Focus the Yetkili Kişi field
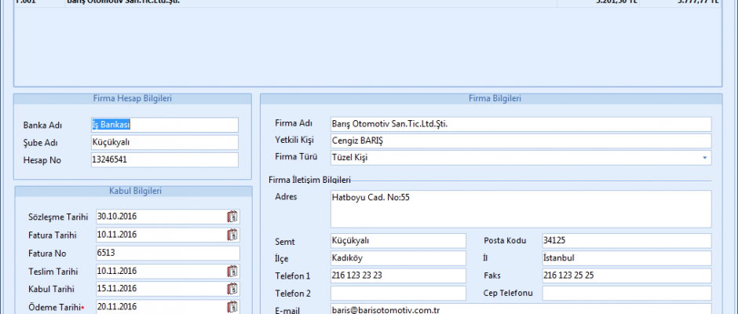The image size is (738, 314). click(x=520, y=141)
